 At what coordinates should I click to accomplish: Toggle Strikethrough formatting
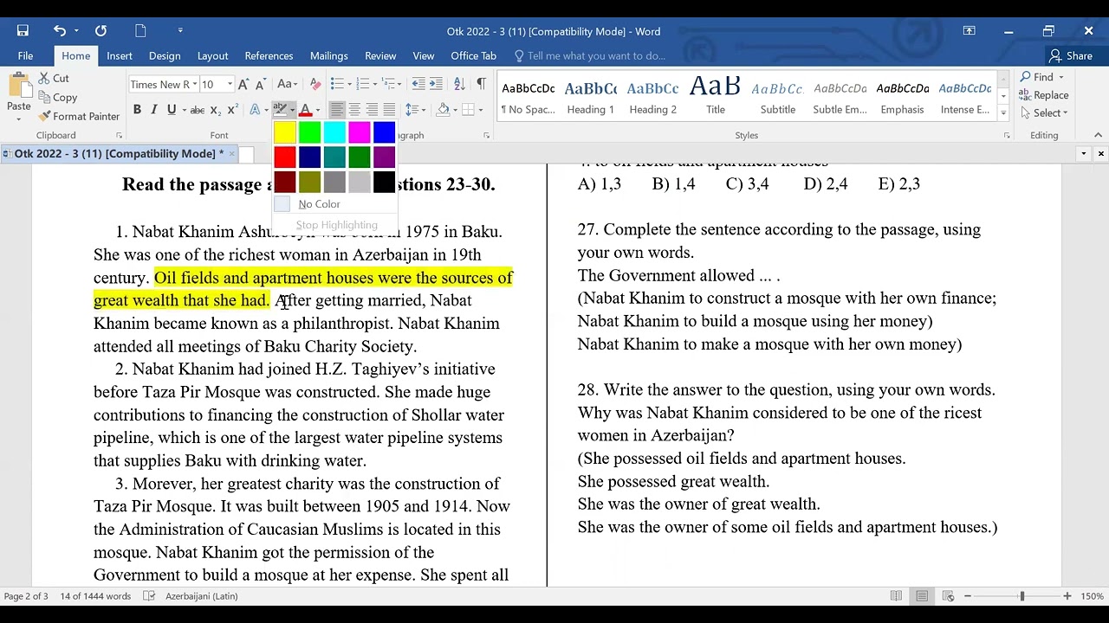point(197,110)
